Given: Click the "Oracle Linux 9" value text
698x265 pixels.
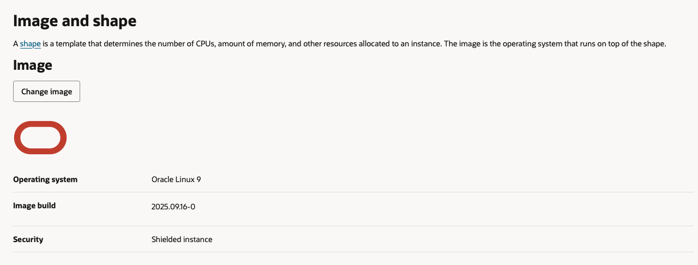Looking at the screenshot, I should [x=176, y=179].
